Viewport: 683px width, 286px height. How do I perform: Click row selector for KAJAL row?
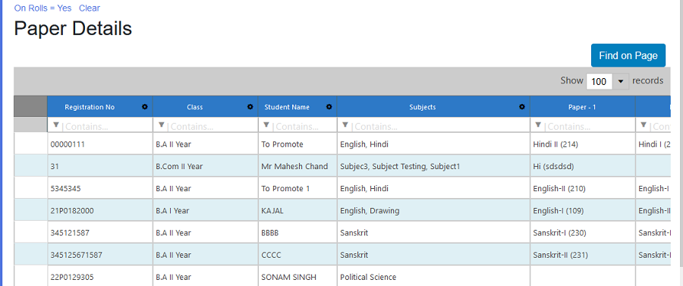click(x=30, y=211)
